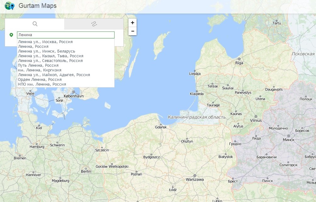Viewport: 316px width, 202px height.
Task: Click the Warszawa city marker on map
Action: (x=195, y=176)
